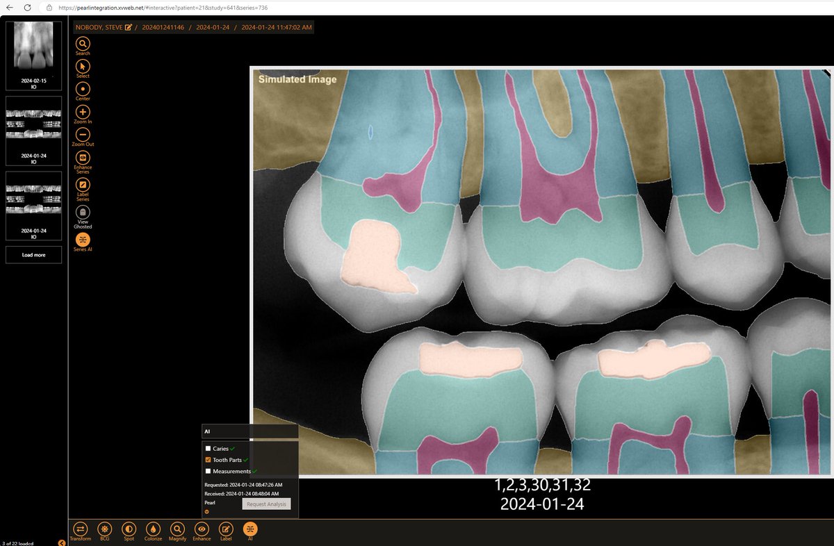The height and width of the screenshot is (546, 834).
Task: Click the browser address bar URL
Action: (163, 7)
